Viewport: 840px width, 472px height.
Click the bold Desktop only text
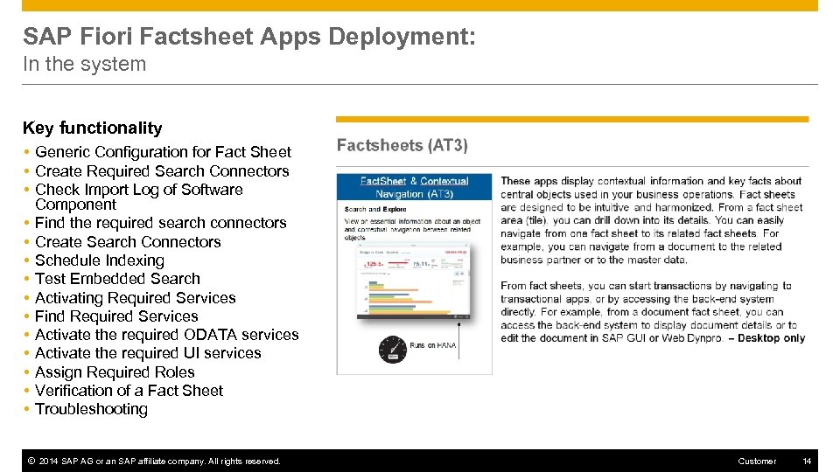771,338
